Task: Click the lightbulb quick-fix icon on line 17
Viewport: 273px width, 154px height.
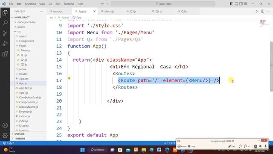Action: [69, 78]
